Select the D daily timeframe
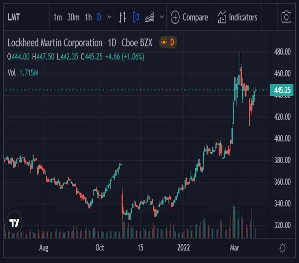 click(x=99, y=17)
